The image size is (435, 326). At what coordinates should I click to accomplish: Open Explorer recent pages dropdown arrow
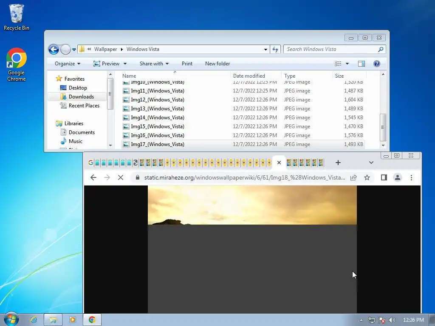[x=74, y=50]
